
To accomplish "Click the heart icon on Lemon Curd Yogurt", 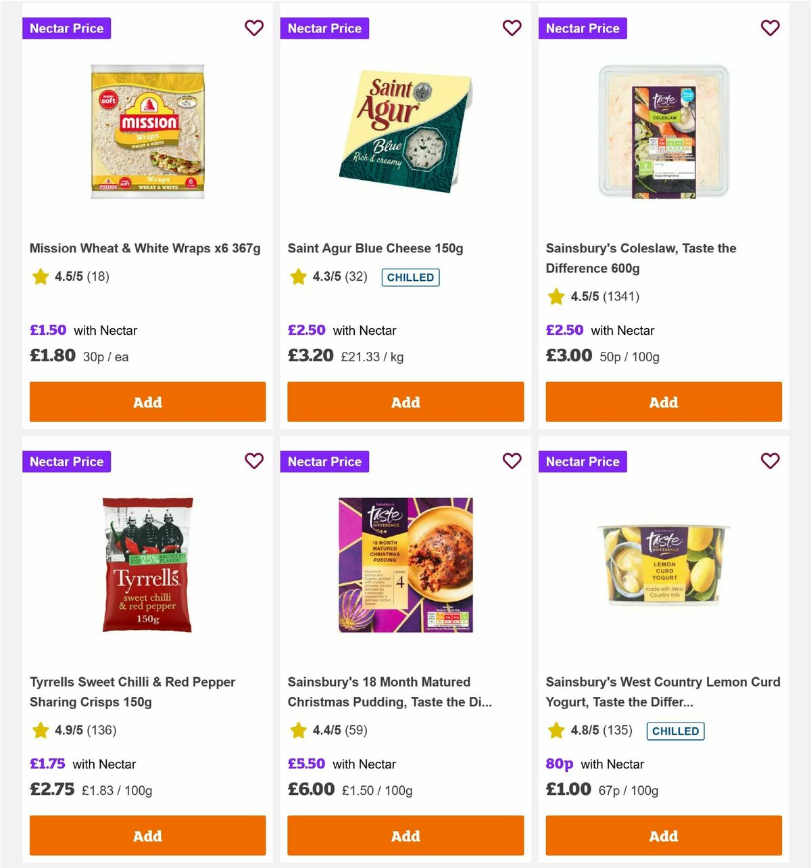I will (770, 461).
